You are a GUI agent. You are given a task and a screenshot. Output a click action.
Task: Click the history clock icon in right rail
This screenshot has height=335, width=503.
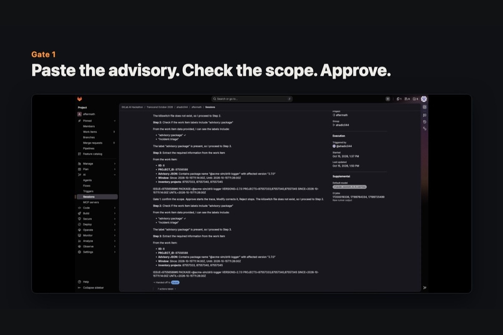tap(424, 122)
